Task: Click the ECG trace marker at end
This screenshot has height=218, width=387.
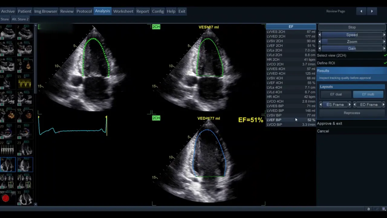Action: (106, 125)
